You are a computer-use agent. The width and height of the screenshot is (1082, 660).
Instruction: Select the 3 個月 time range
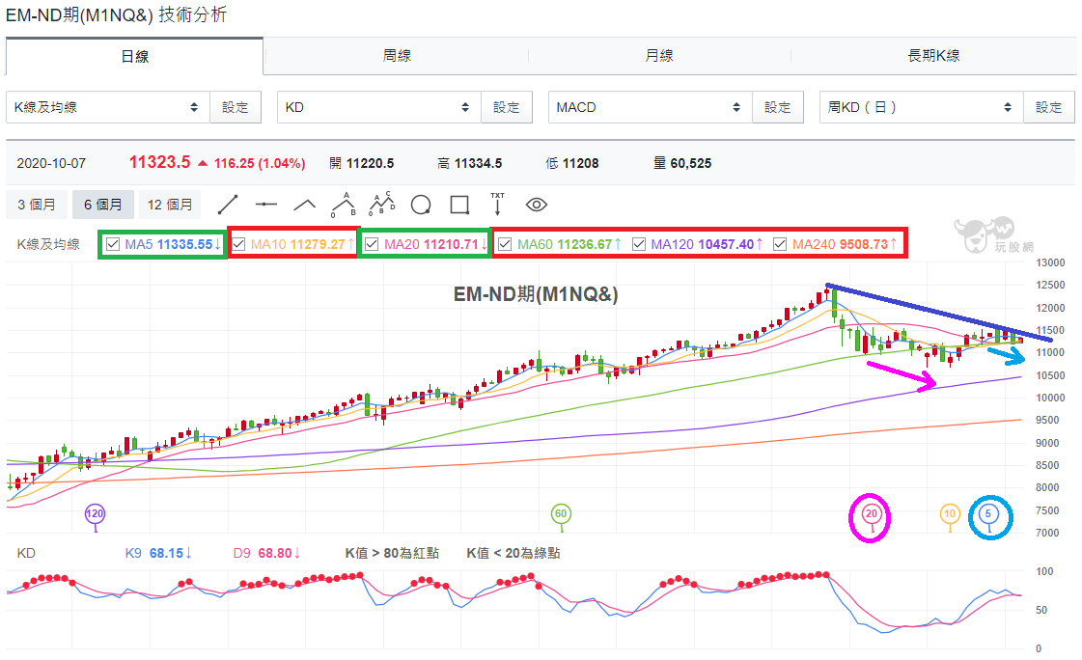click(x=37, y=205)
